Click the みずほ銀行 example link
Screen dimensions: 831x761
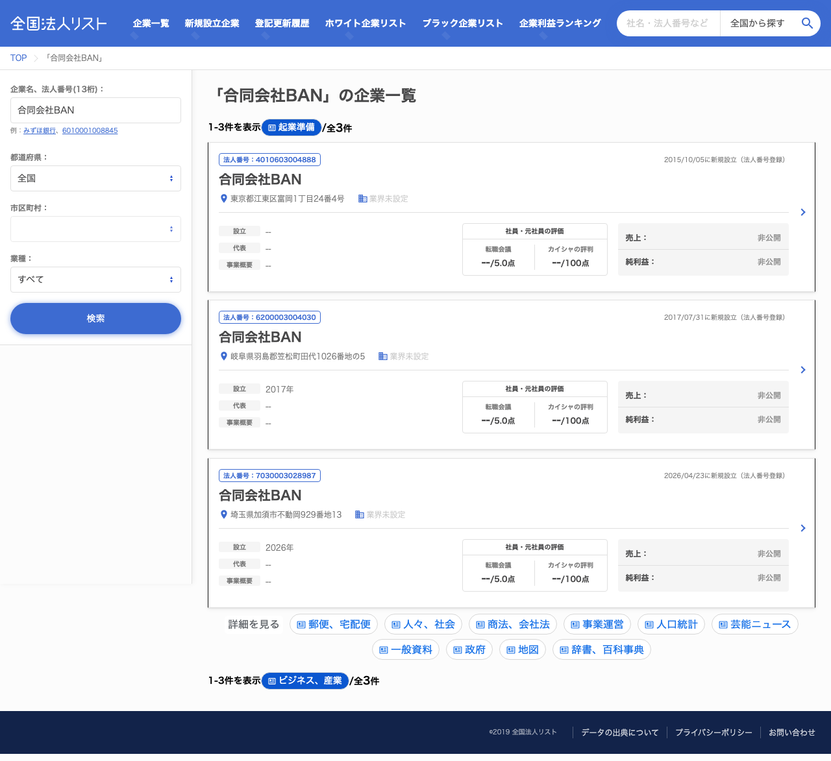(x=40, y=130)
